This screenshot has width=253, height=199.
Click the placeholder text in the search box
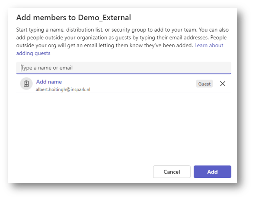[x=48, y=68]
